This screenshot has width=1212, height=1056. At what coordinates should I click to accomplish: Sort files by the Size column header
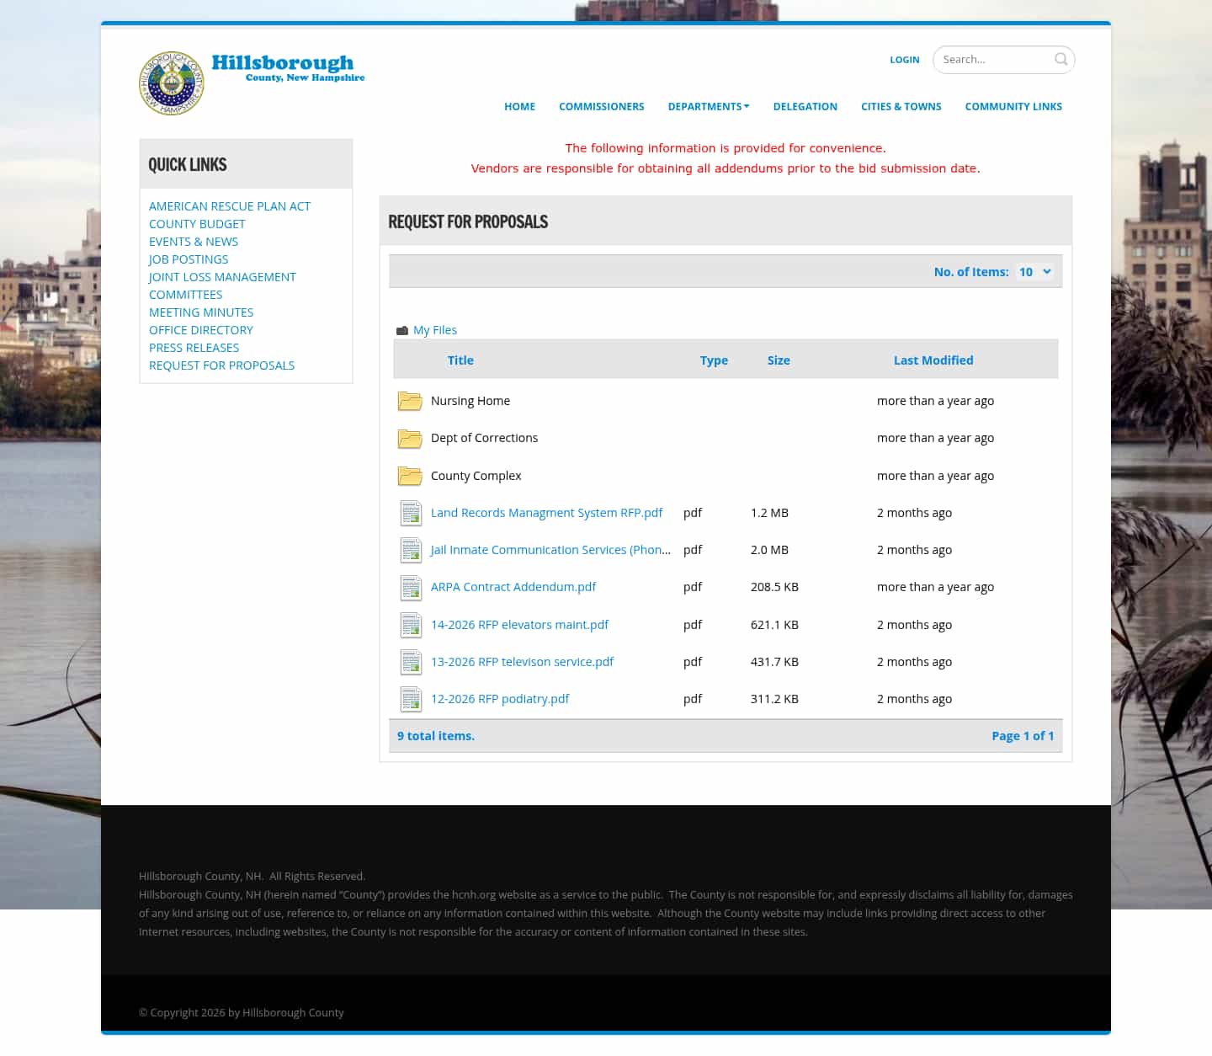coord(779,360)
